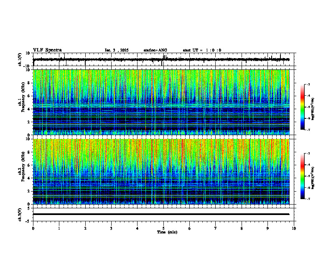Click the 'VLF Spectra' plot title

tap(47, 50)
